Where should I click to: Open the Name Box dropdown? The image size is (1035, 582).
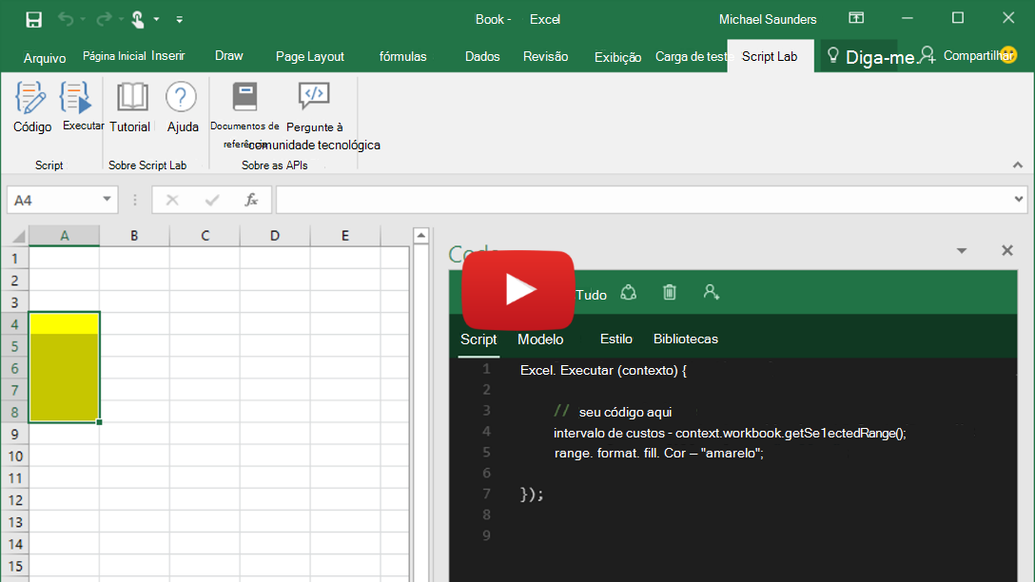coord(105,200)
